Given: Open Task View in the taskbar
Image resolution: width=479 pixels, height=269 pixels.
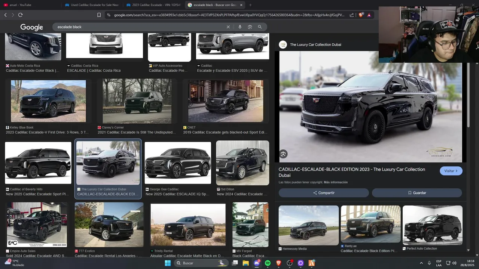Looking at the screenshot, I should pos(235,263).
